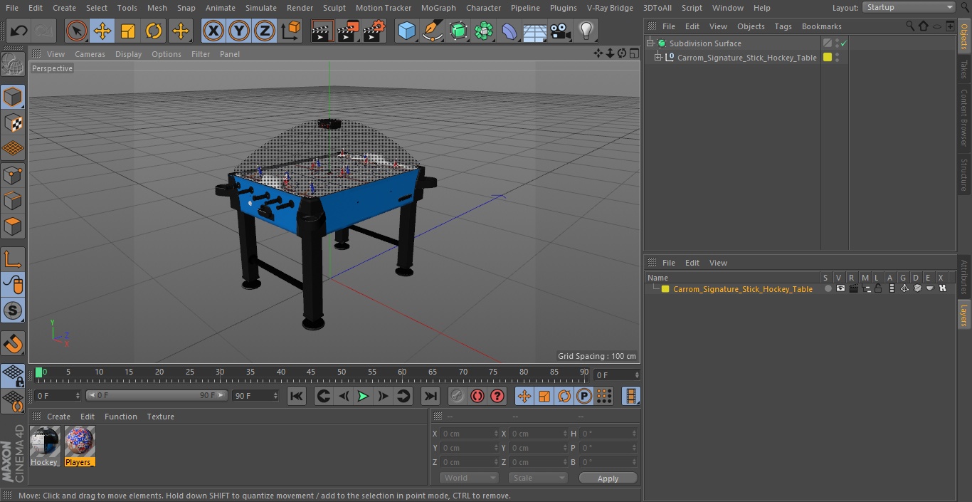The image size is (972, 502).
Task: Click frame 45 on the timeline ruler
Action: (311, 372)
